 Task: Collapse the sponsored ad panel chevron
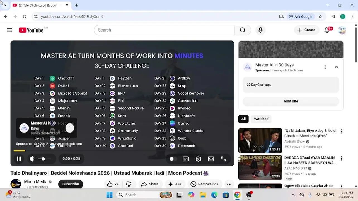(x=337, y=67)
